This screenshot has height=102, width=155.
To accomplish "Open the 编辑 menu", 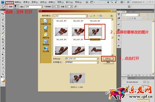I will 18,2.
